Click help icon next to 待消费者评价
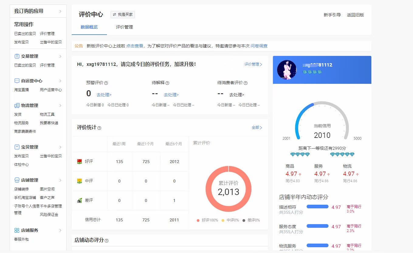Image resolution: width=413 pixels, height=253 pixels. tap(246, 83)
